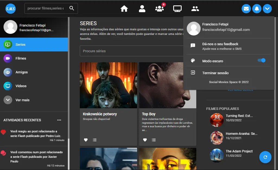This screenshot has width=278, height=170.
Task: Click the comment bubble activity icon
Action: (3, 153)
